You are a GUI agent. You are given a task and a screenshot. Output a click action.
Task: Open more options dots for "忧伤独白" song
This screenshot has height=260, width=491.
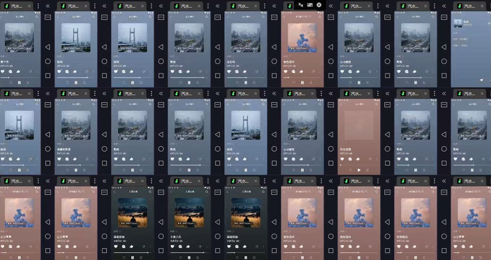pos(433,246)
